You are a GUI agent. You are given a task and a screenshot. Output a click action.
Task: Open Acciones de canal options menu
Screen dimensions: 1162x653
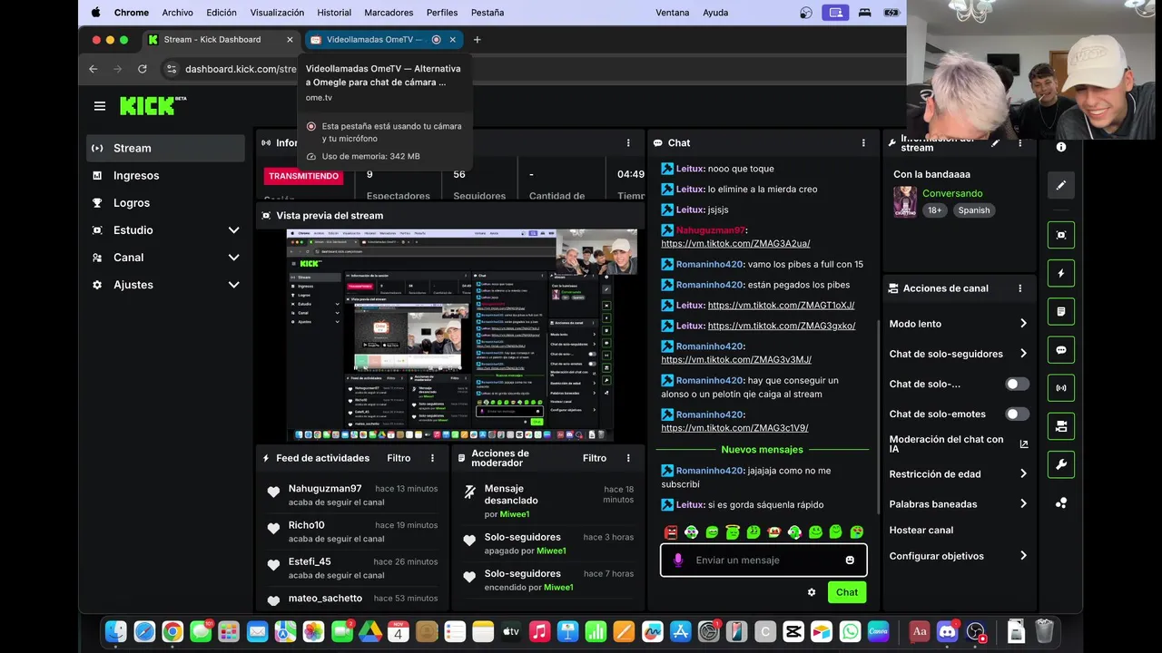[x=1020, y=288]
